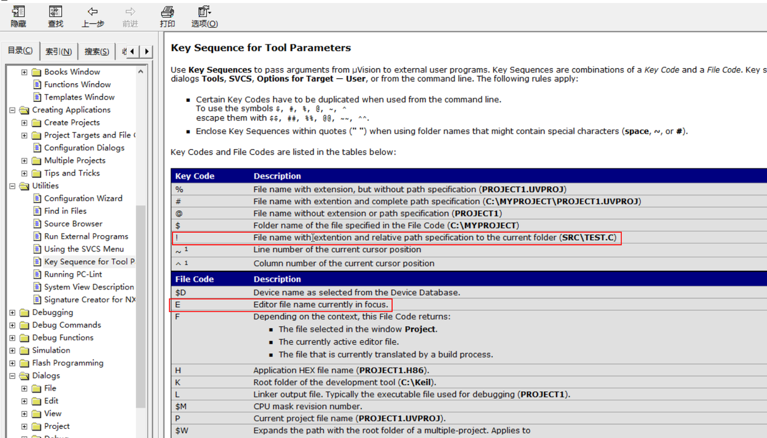Click the Configuration Wizard page icon

point(37,198)
